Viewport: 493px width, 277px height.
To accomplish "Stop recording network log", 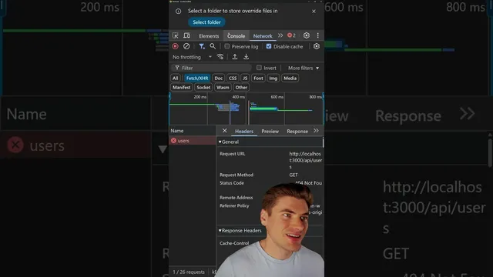I will (x=176, y=46).
